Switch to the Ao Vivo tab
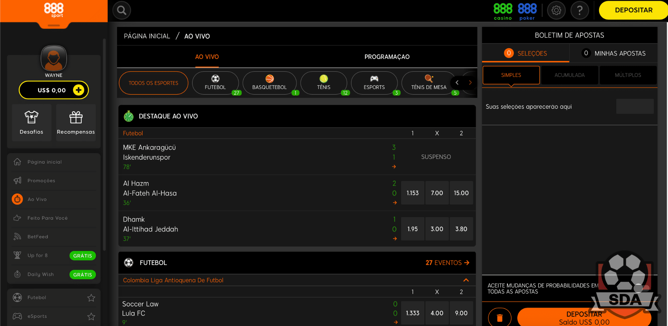Screen dimensions: 668x326 coord(207,57)
